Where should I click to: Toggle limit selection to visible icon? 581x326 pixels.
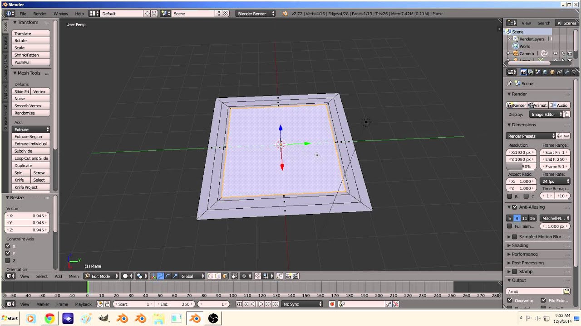coord(234,276)
